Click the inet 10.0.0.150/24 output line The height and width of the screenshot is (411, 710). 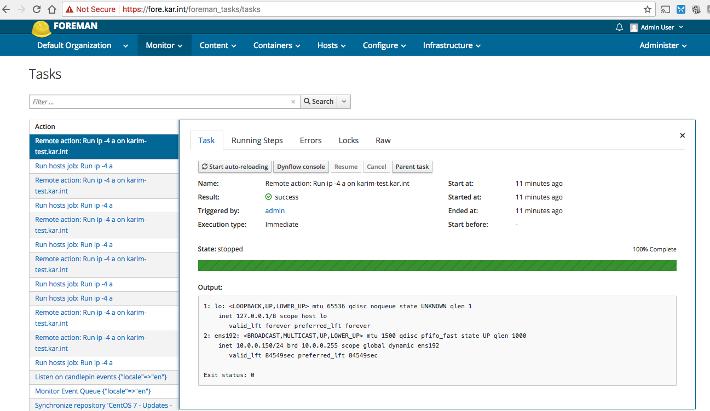(x=328, y=346)
